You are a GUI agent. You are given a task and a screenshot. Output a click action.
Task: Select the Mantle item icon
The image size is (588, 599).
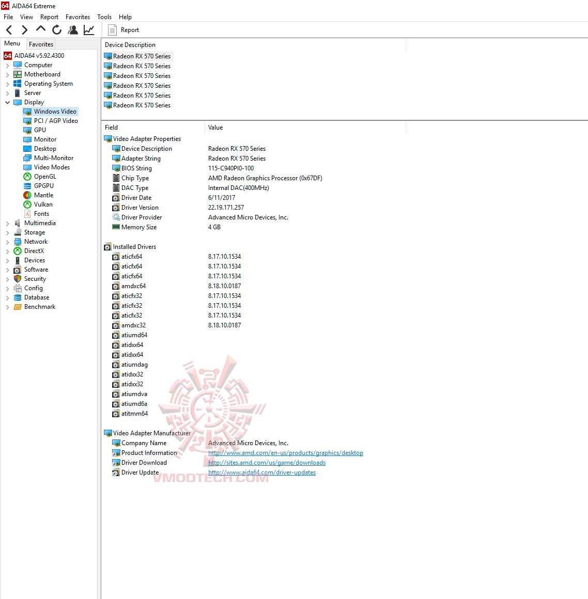pyautogui.click(x=27, y=195)
